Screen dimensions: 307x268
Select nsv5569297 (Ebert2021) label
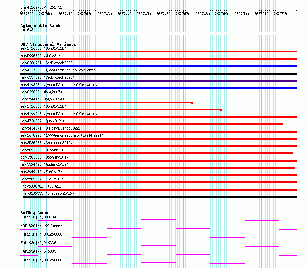[x=43, y=179]
